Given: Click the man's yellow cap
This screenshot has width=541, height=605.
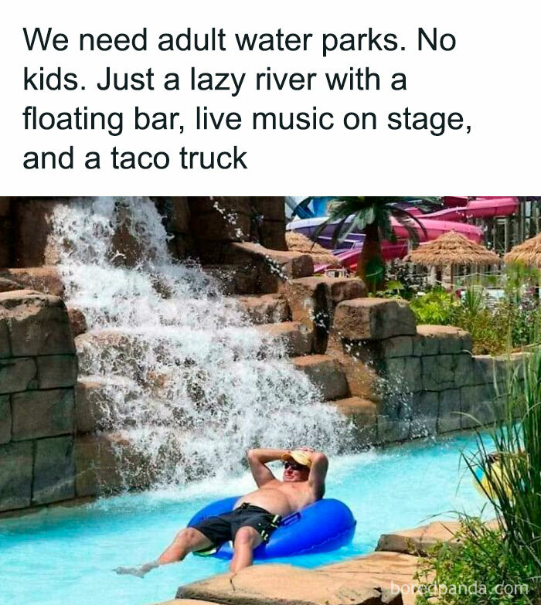Looking at the screenshot, I should click(297, 457).
